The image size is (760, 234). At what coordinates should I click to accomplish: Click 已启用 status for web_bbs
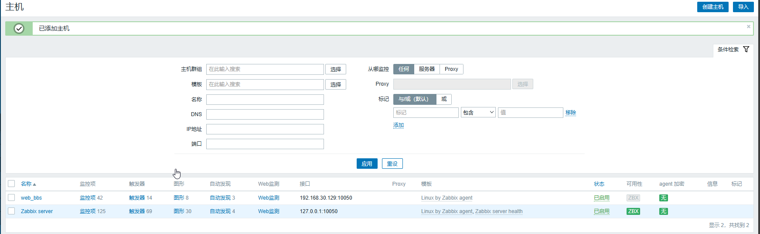point(602,198)
